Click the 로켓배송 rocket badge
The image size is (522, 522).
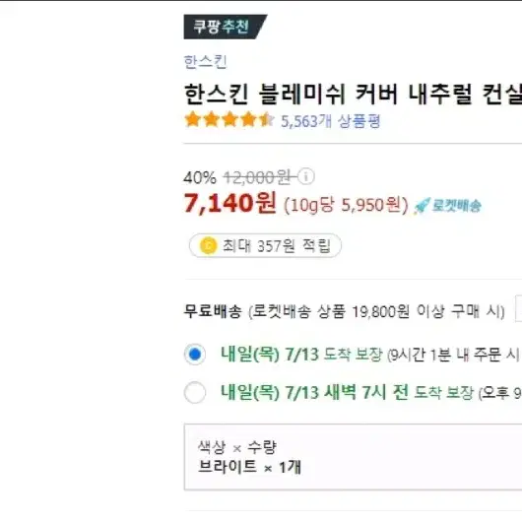click(x=447, y=206)
